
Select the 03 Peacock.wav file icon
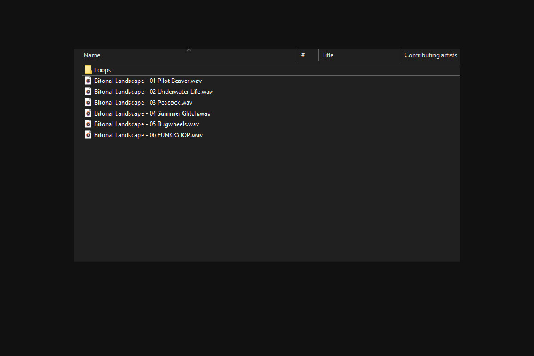tap(88, 102)
